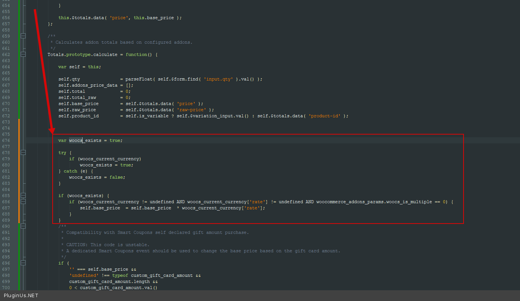Image resolution: width=520 pixels, height=301 pixels.
Task: Click line number 676 in the gutter
Action: [6, 140]
